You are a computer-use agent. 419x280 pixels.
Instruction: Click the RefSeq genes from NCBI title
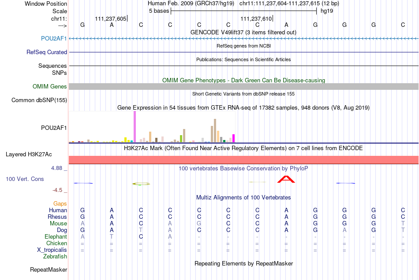(243, 46)
